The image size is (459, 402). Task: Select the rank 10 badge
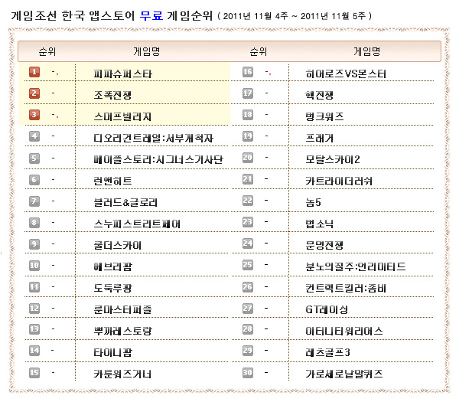34,266
